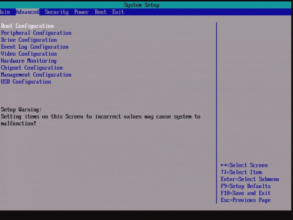This screenshot has height=220, width=293.
Task: Select the Advanced tab
Action: pos(27,12)
